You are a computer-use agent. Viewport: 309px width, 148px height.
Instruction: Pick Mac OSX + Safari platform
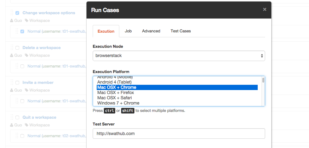tap(114, 98)
